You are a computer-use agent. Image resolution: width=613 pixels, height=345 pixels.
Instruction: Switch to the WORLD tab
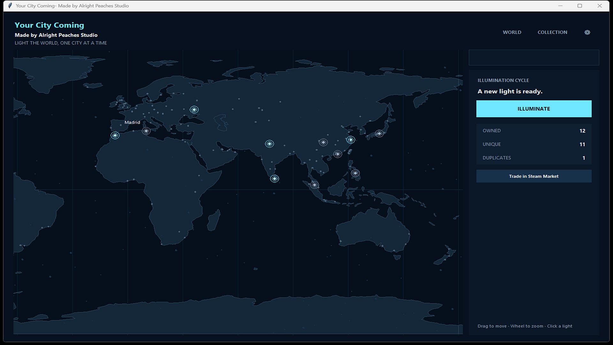[x=512, y=32]
